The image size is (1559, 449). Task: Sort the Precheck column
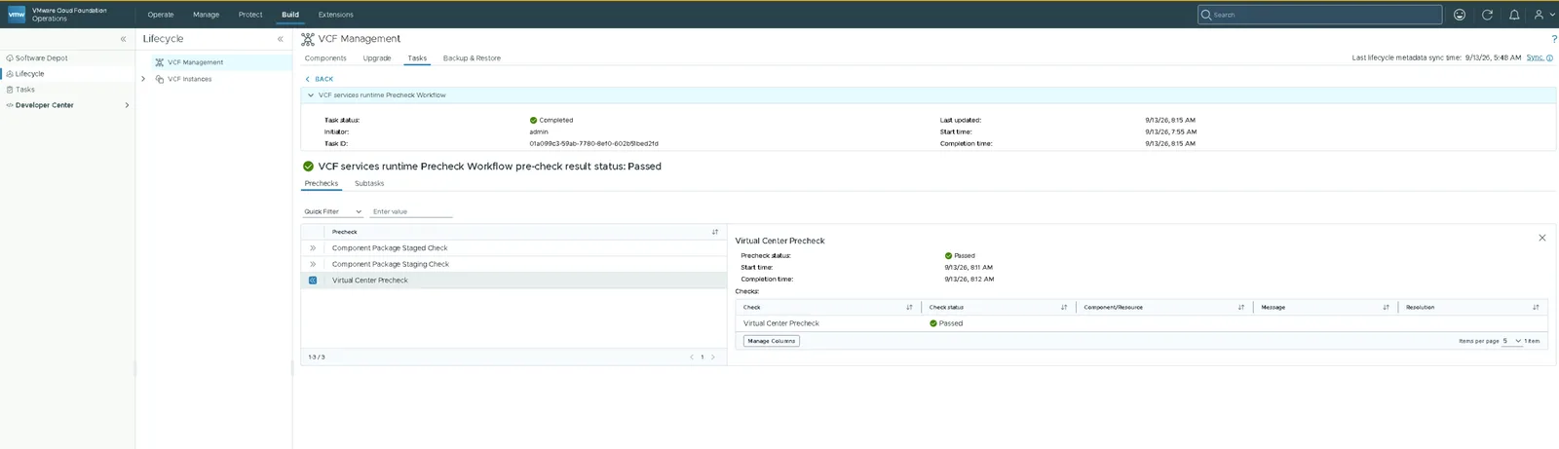click(x=715, y=232)
